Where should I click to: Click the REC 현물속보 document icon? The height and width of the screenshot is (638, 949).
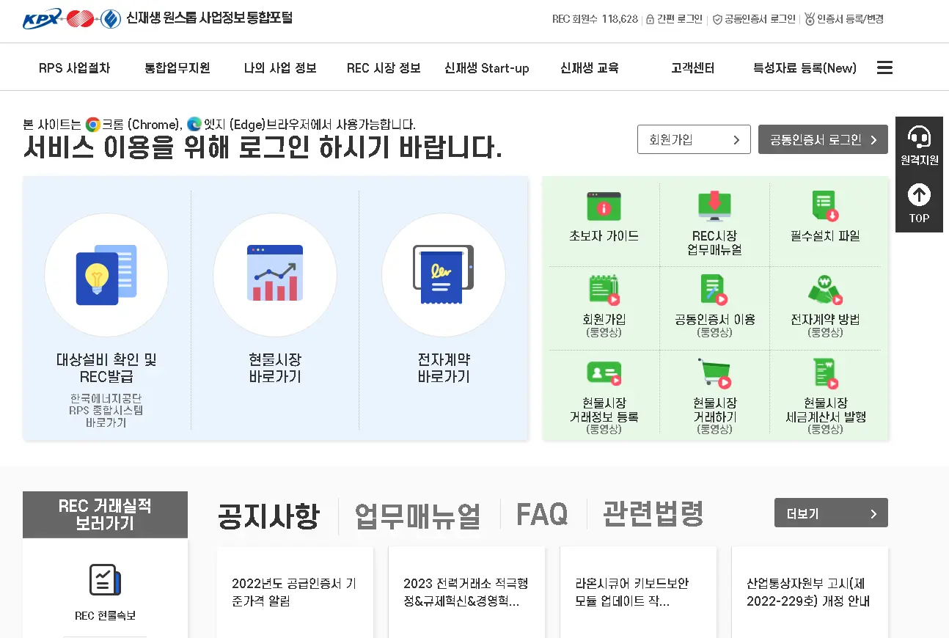pos(104,582)
